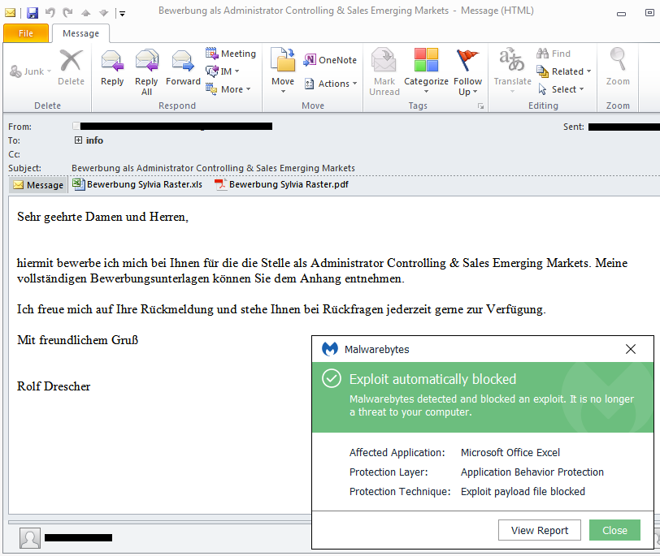
Task: Click the Save icon in quick access toolbar
Action: (33, 12)
